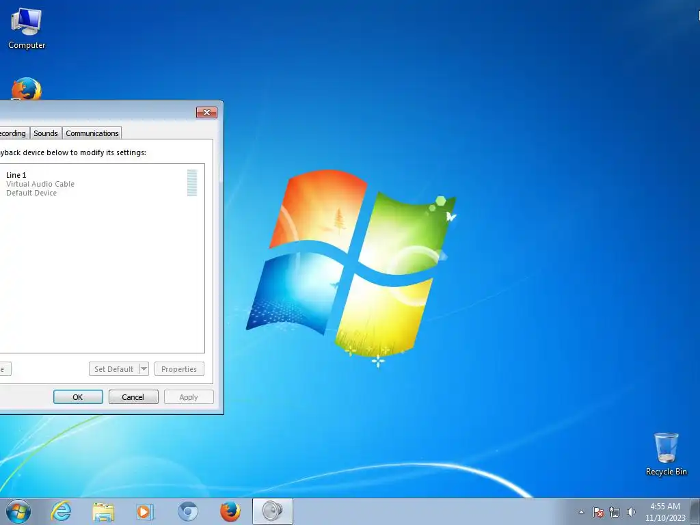Screen dimensions: 700x525
Task: Click the Apply button
Action: pos(189,397)
